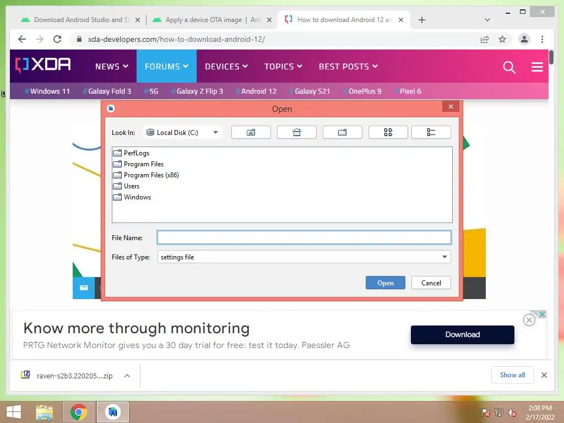Open the TOPICS menu on XDA
This screenshot has width=564, height=423.
coord(283,67)
